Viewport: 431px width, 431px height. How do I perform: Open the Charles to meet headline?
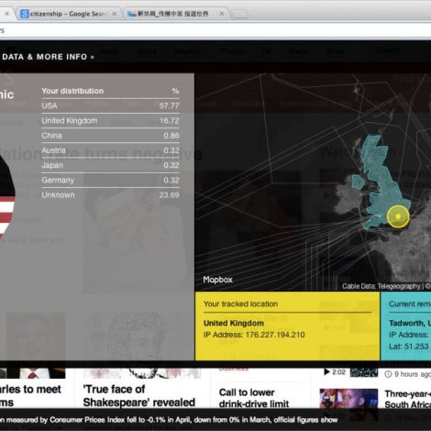click(30, 395)
